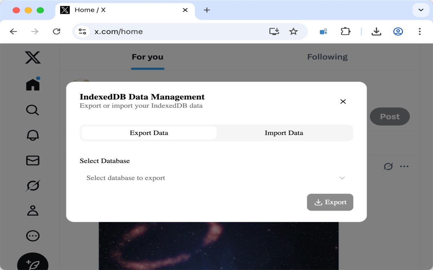The width and height of the screenshot is (433, 270).
Task: Click the address bar showing x.com/home
Action: [169, 31]
